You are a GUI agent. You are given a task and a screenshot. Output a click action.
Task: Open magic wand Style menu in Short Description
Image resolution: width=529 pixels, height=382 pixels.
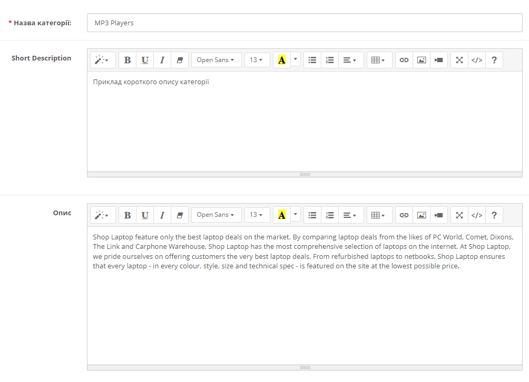click(x=102, y=60)
